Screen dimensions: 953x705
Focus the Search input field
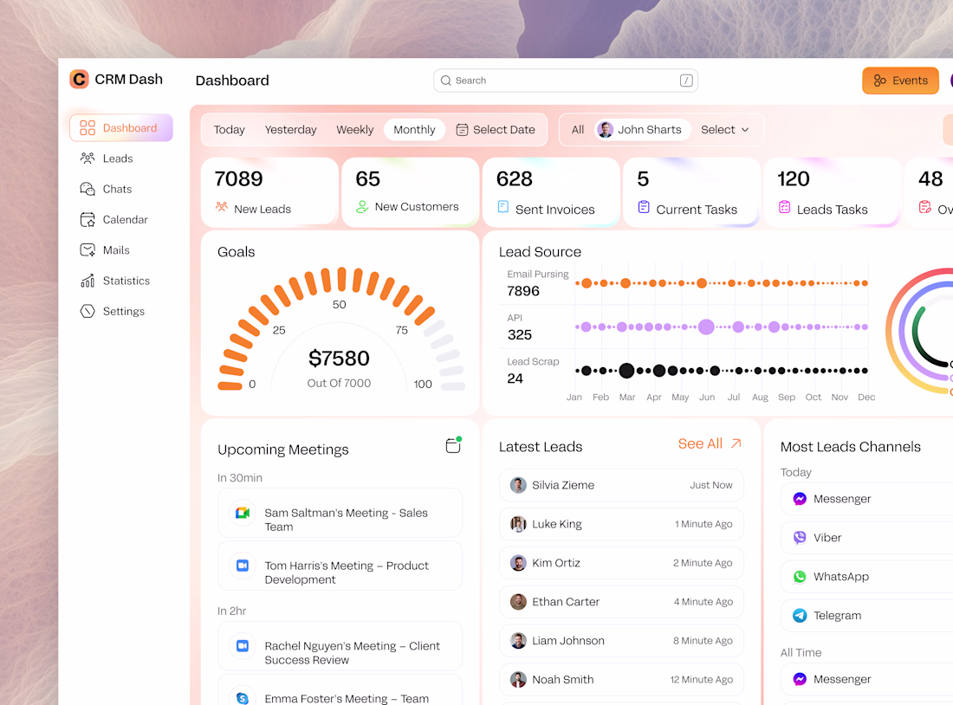click(x=565, y=81)
